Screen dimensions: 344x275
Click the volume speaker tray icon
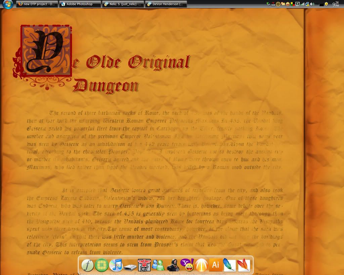tap(312, 4)
